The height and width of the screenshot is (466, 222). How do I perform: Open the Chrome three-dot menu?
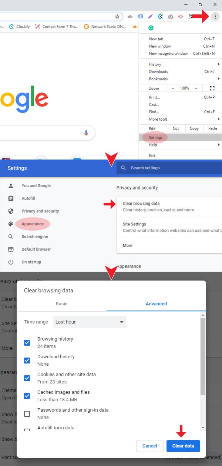215,17
